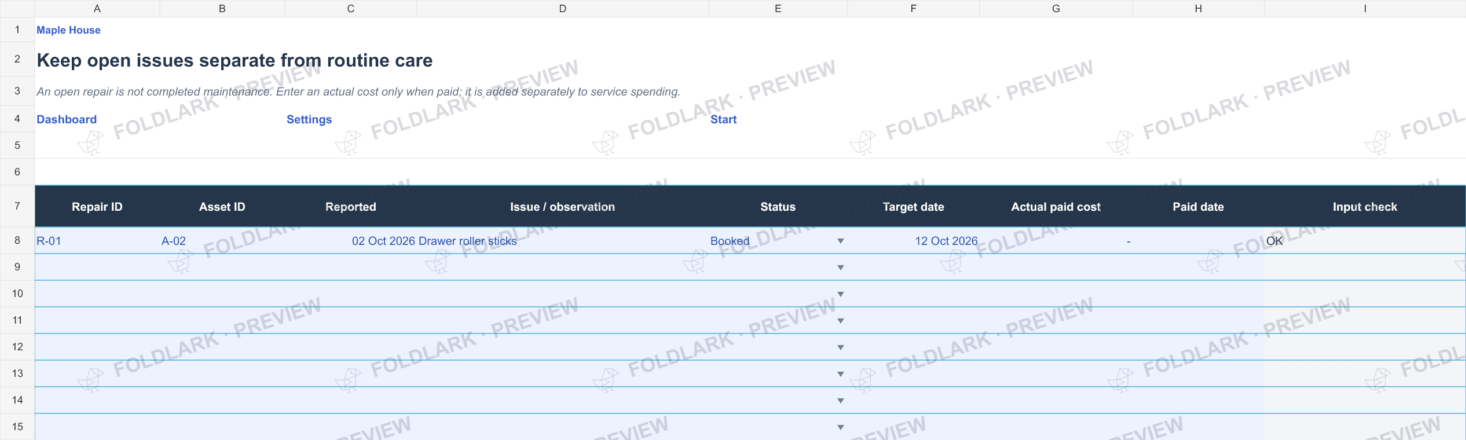This screenshot has width=1466, height=440.
Task: Open the Settings link
Action: coord(309,119)
